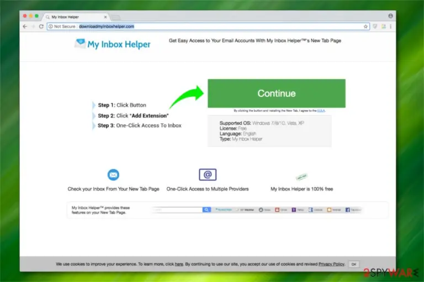Open the Chrome three-dot menu
Viewport: 424px width, 282px height.
pos(390,26)
